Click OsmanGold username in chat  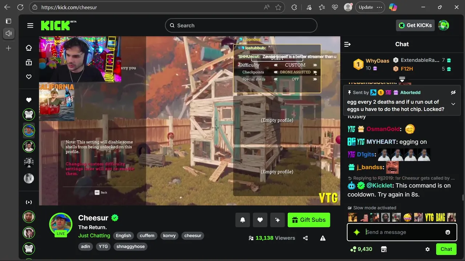pos(383,129)
